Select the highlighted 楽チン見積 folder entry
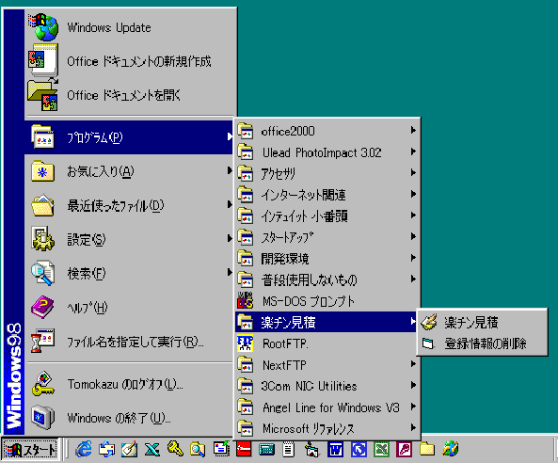The height and width of the screenshot is (463, 558). tap(327, 322)
